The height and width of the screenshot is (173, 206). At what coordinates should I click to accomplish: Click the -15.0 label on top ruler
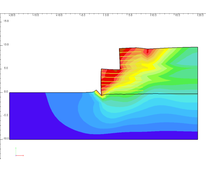click(x=36, y=15)
